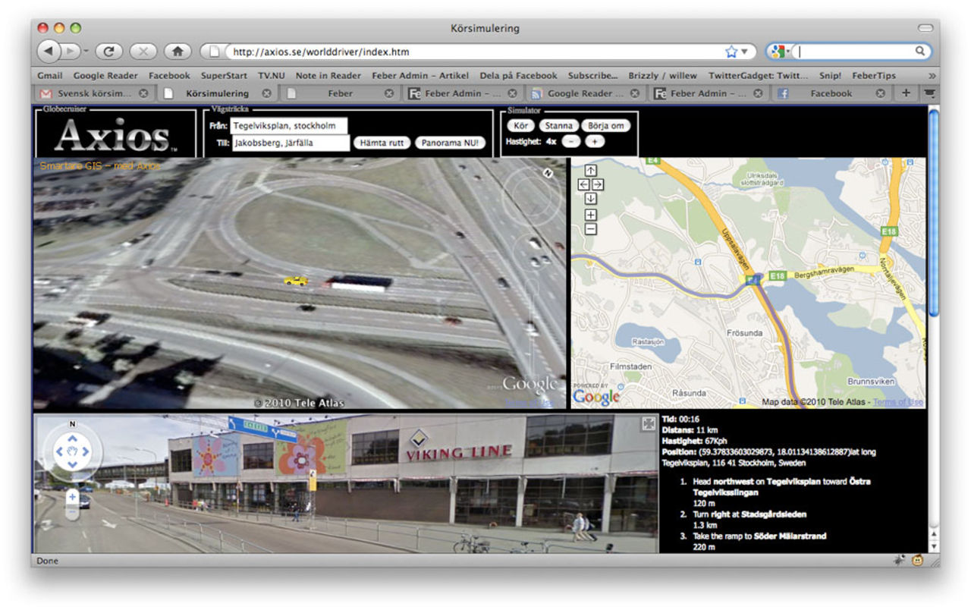Zoom in with the map plus icon
The width and height of the screenshot is (971, 610).
coord(590,214)
